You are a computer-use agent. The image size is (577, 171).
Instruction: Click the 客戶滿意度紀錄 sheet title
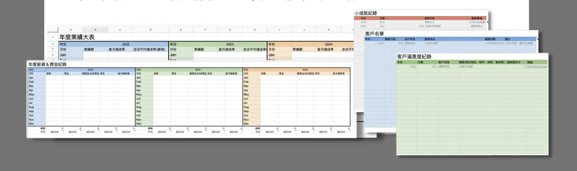(x=414, y=56)
